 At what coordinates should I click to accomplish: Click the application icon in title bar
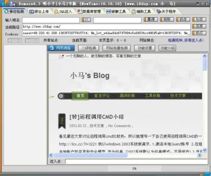[x=11, y=4]
